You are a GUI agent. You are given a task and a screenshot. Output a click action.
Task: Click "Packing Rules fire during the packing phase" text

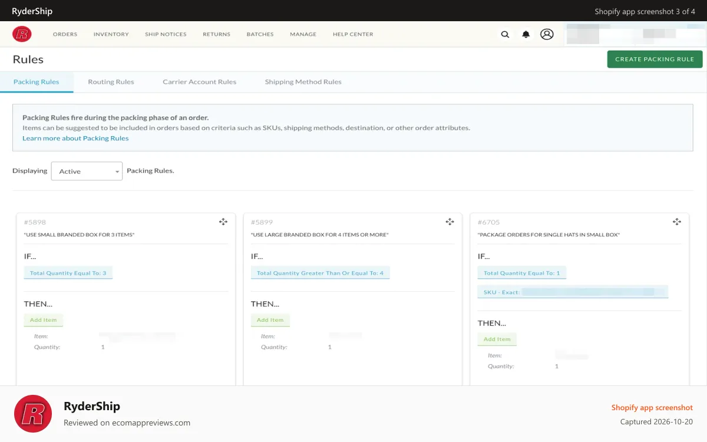coord(115,118)
